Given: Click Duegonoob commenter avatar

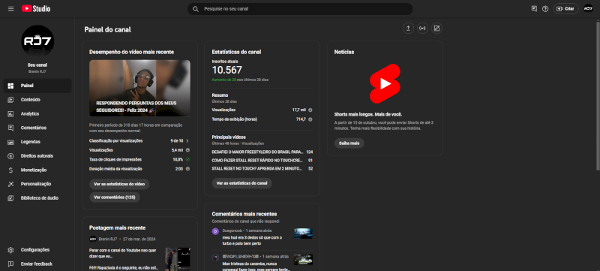Looking at the screenshot, I should click(x=215, y=231).
